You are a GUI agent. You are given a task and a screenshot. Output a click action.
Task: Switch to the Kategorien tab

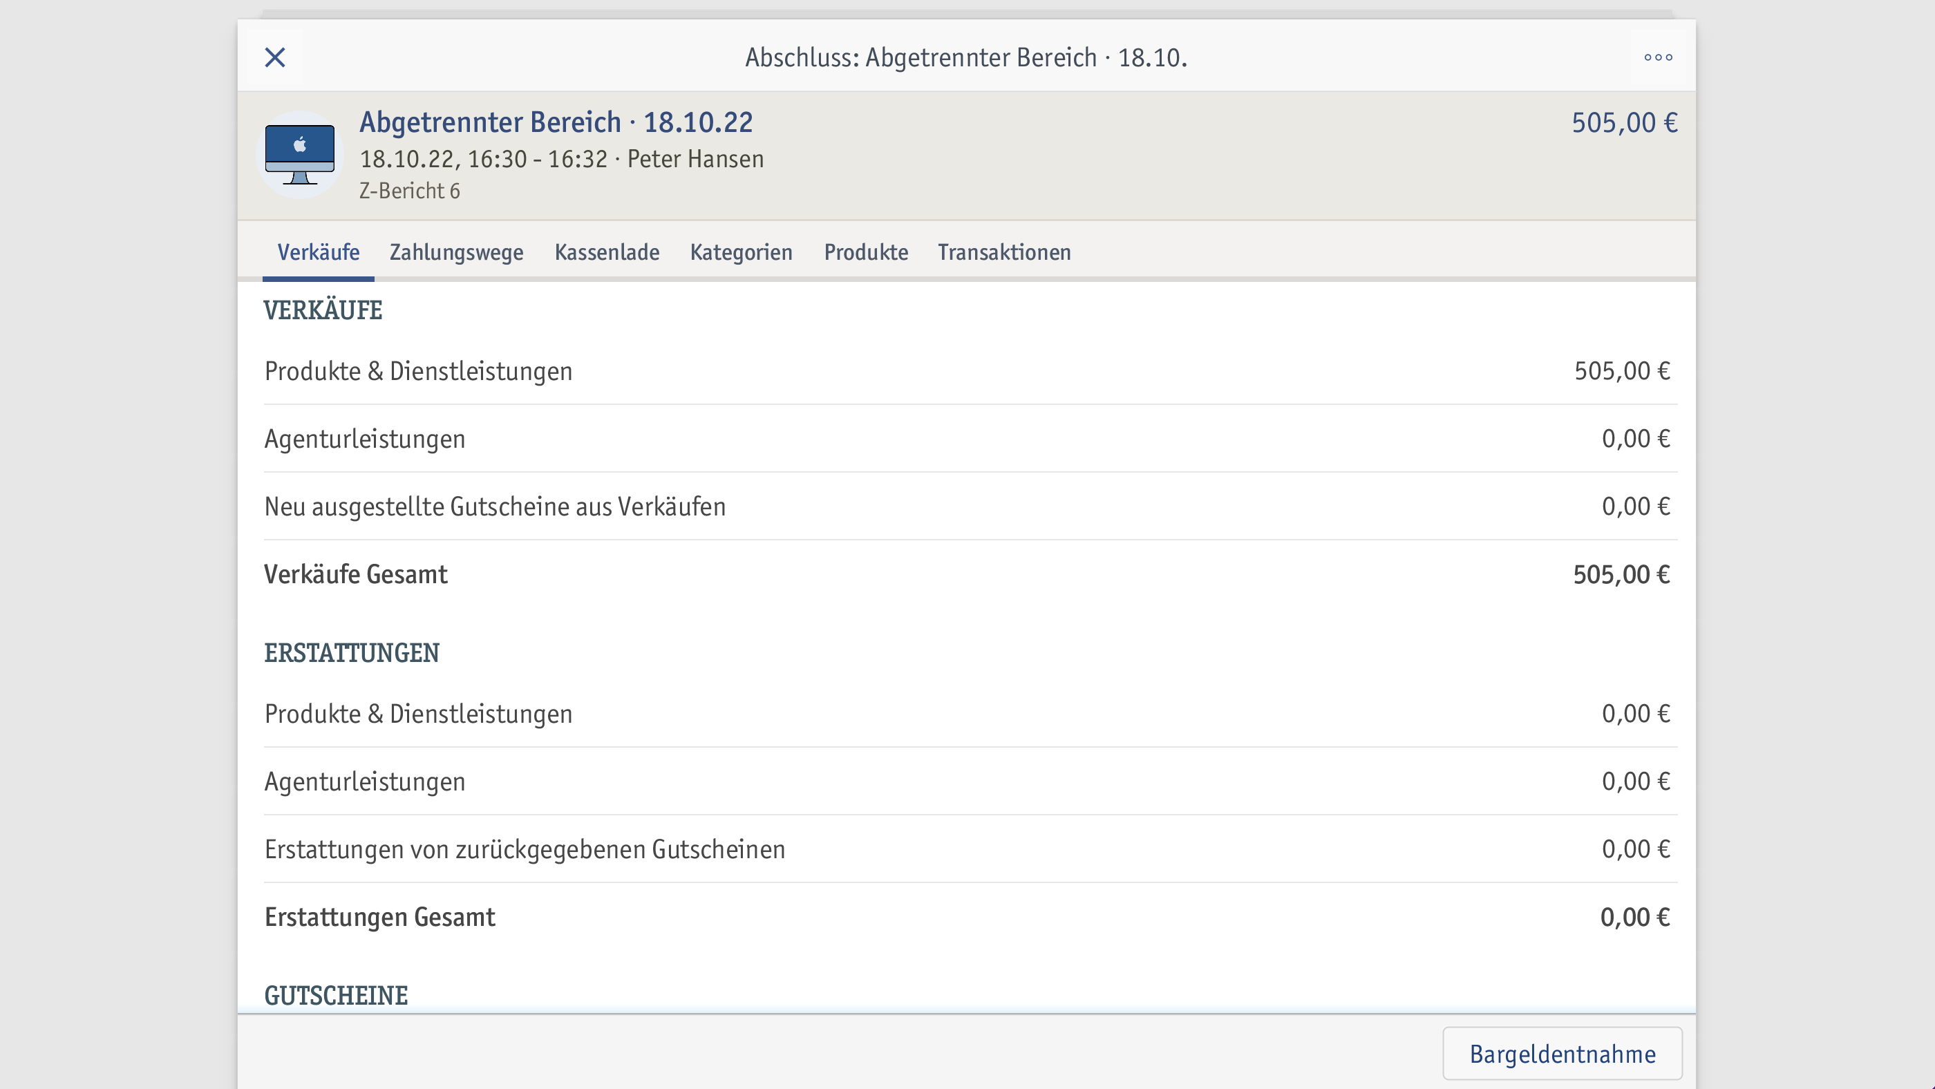click(x=742, y=252)
